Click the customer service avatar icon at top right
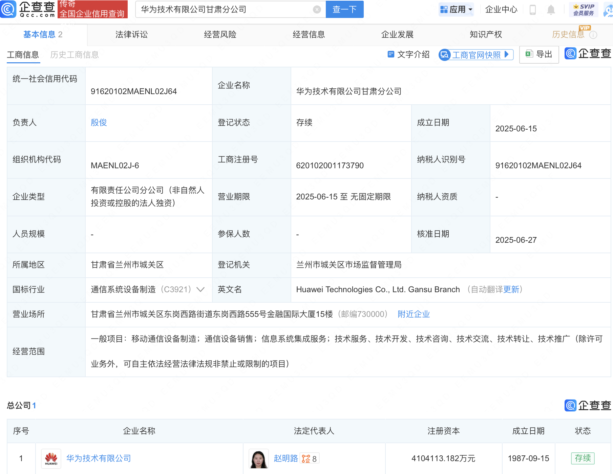This screenshot has height=474, width=613. tap(608, 10)
